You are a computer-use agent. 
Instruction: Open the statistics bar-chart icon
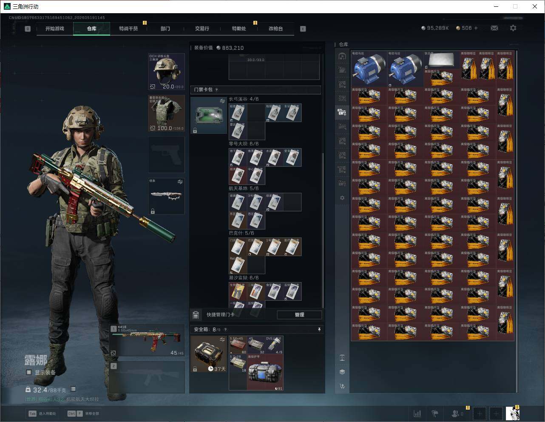(417, 413)
